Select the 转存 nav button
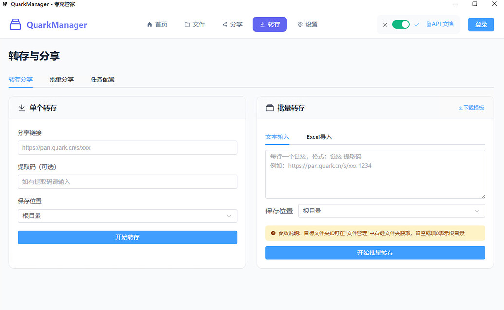Image resolution: width=504 pixels, height=310 pixels. 270,24
